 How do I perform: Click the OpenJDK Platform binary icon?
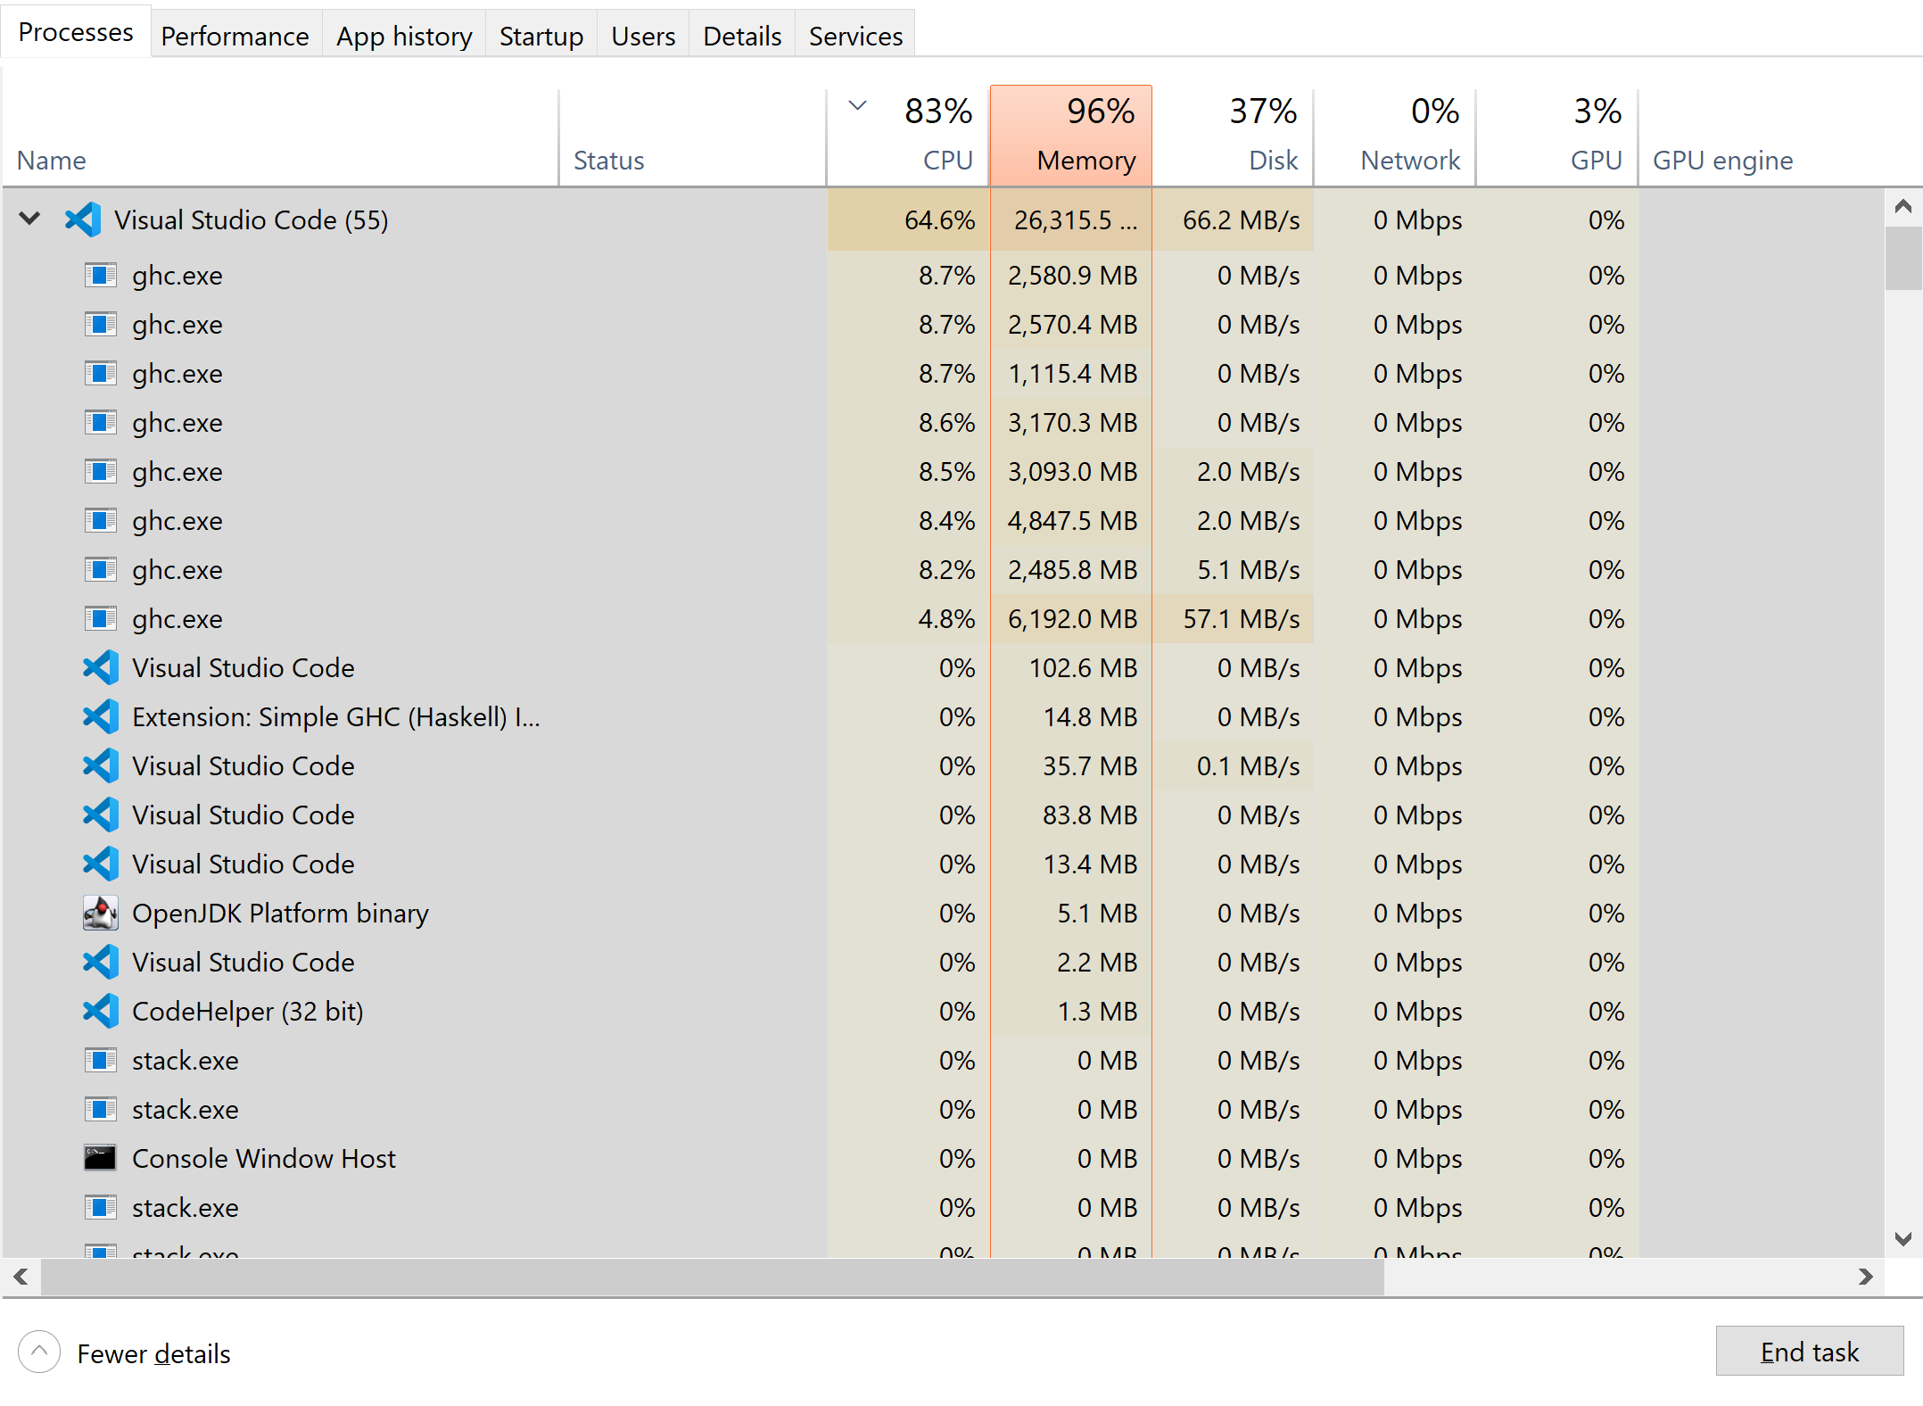tap(100, 913)
